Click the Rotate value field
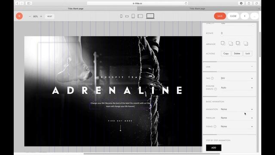 pyautogui.click(x=237, y=33)
